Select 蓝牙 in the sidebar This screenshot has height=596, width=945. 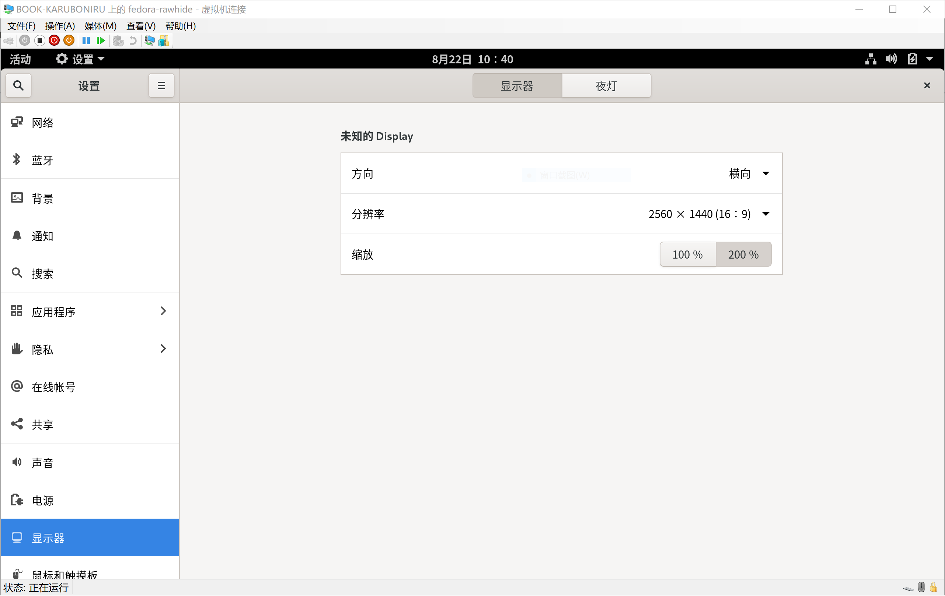[90, 160]
